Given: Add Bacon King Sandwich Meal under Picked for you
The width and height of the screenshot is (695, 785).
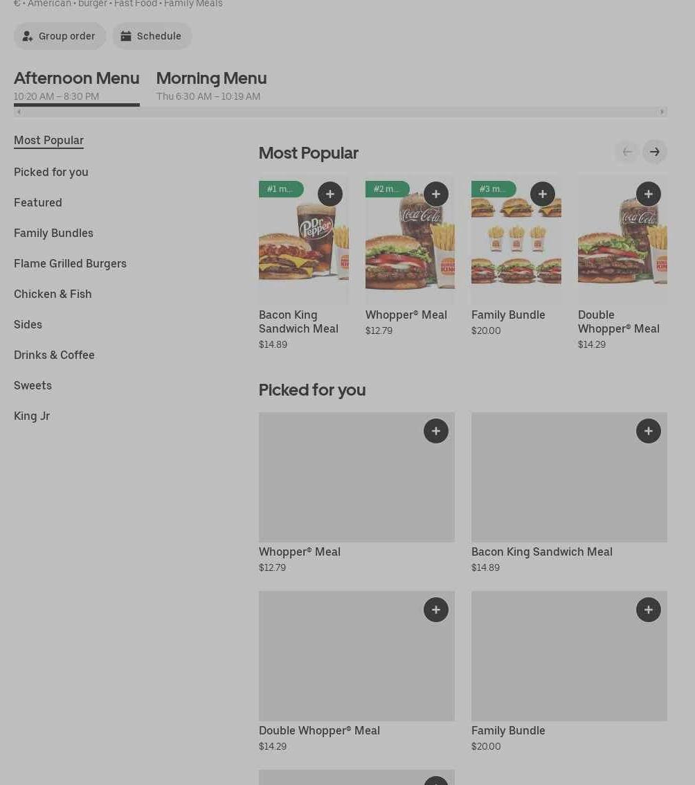Looking at the screenshot, I should (x=648, y=431).
